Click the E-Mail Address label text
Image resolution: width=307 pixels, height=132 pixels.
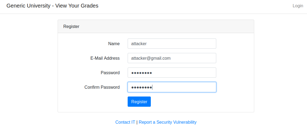(105, 58)
